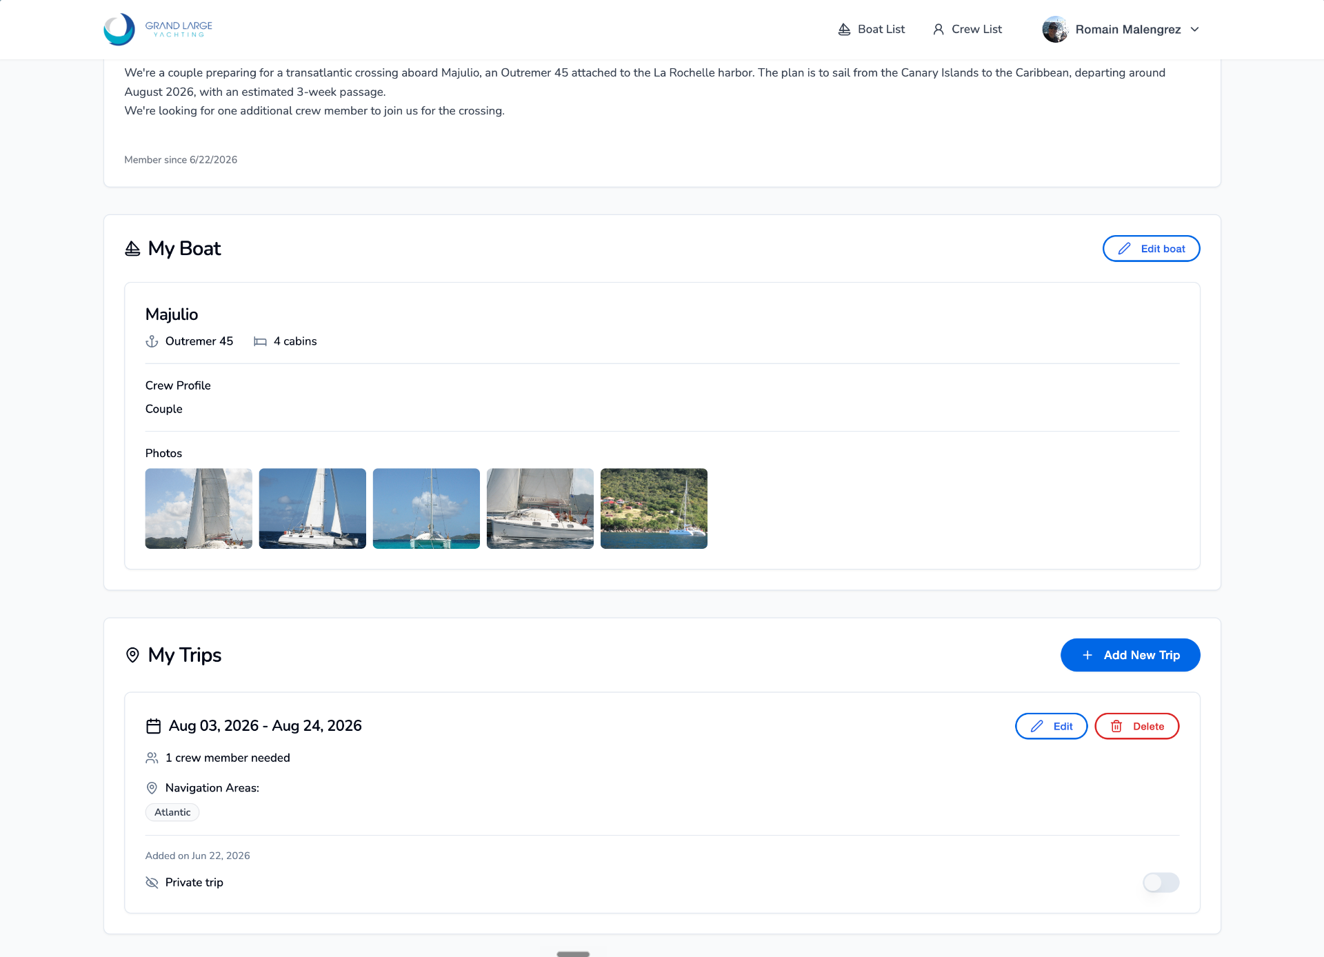The width and height of the screenshot is (1324, 957).
Task: Open the first boat photo with the tall sail
Action: point(199,508)
